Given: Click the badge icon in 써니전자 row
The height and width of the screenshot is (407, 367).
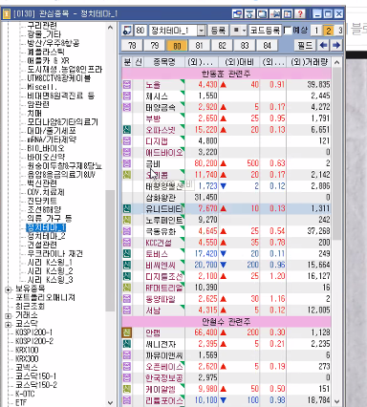Looking at the screenshot, I should click(127, 344).
